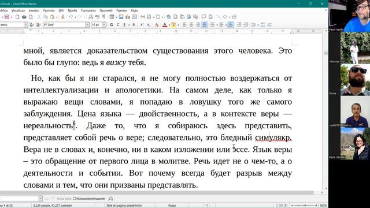Select the line drawing tool
This screenshot has height=208, width=370.
click(219, 17)
